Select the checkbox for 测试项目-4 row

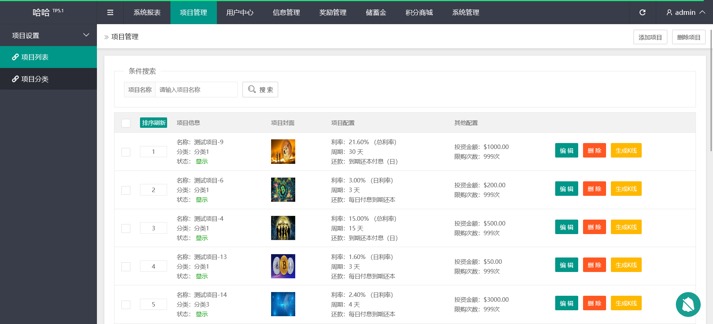tap(126, 229)
